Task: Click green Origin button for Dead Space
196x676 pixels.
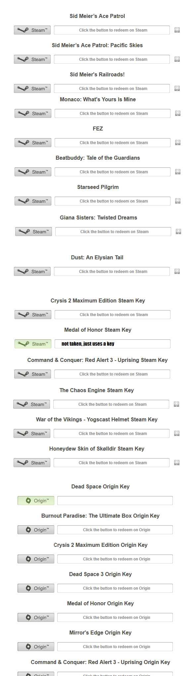Action: pos(36,501)
